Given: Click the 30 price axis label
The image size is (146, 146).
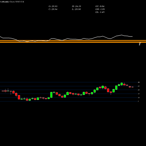Looking at the screenshot, I should pos(139,82).
